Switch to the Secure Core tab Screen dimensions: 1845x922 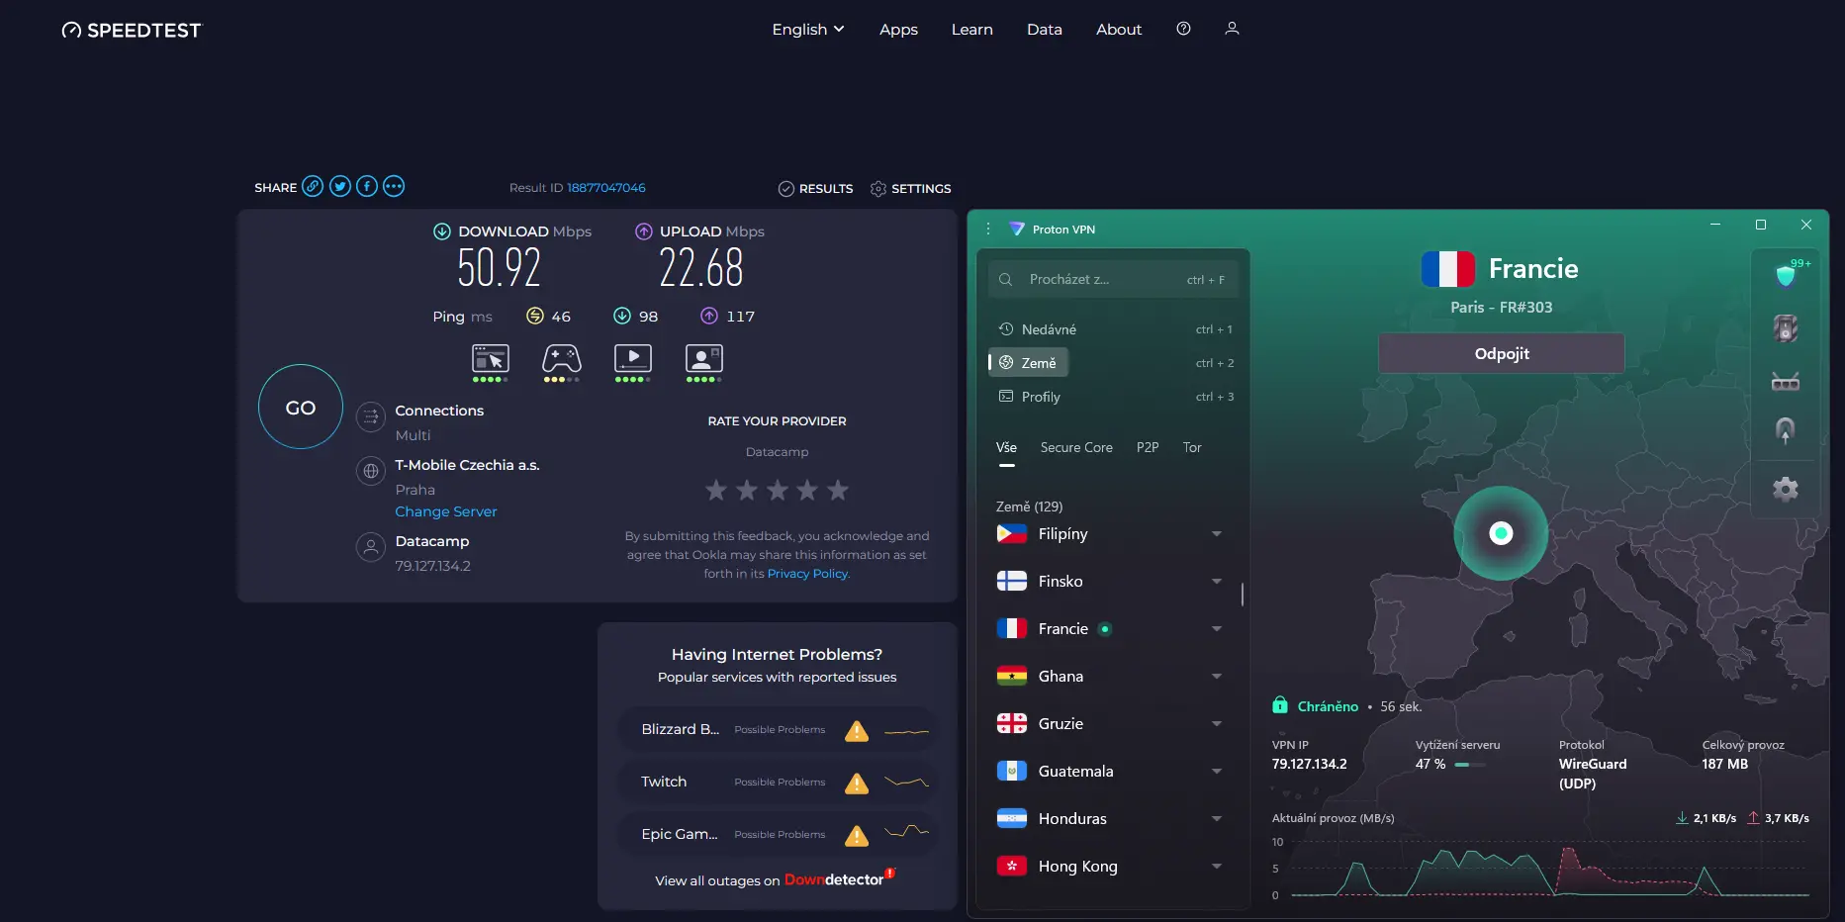pos(1076,447)
